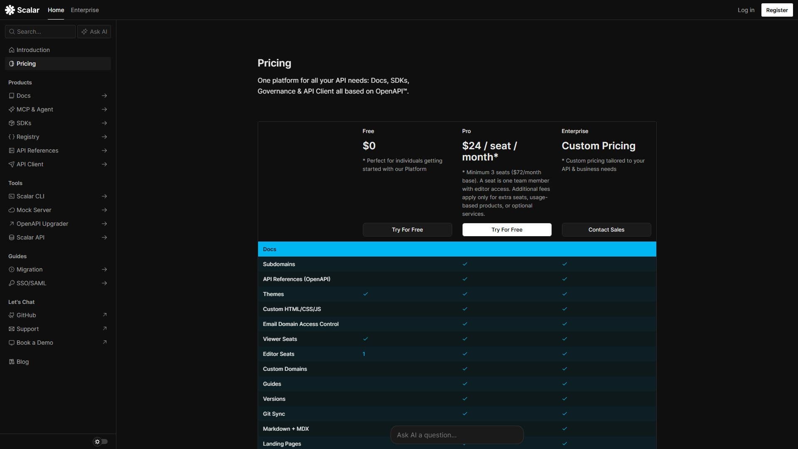Expand the Registry sidebar arrow

(x=104, y=137)
